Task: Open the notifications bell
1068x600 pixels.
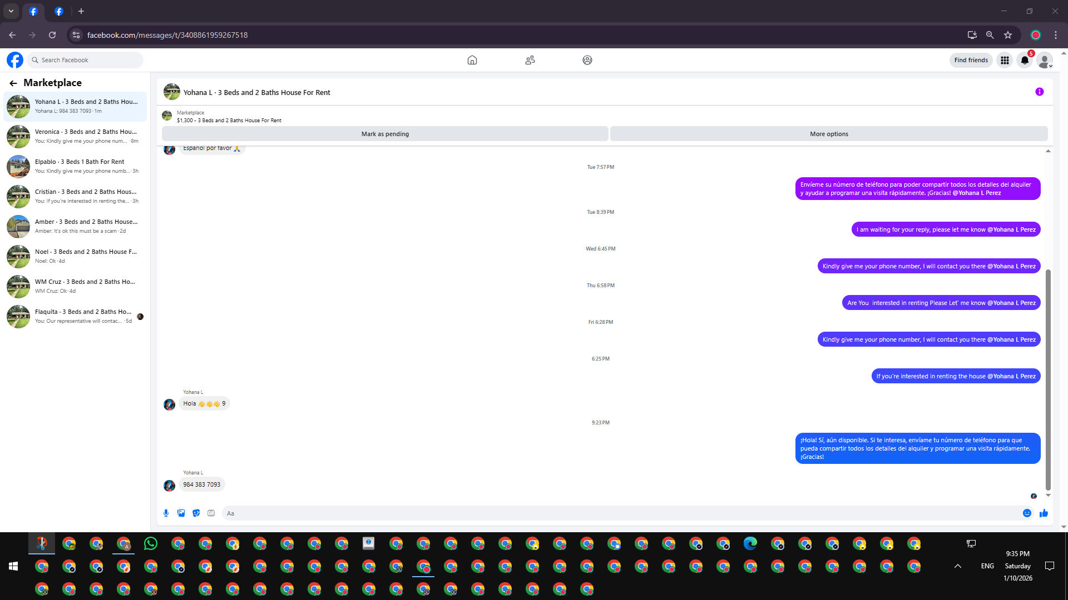Action: (1025, 60)
